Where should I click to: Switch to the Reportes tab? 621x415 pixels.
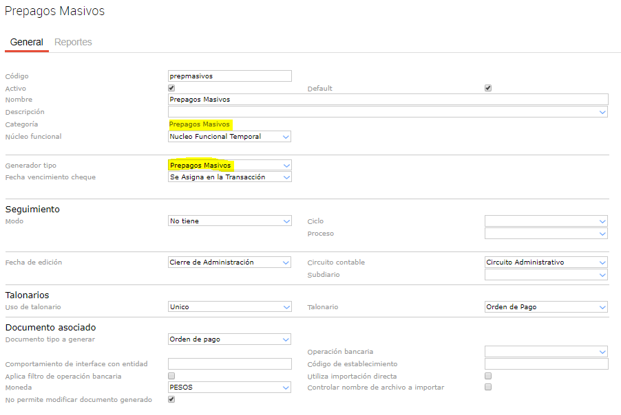[73, 42]
